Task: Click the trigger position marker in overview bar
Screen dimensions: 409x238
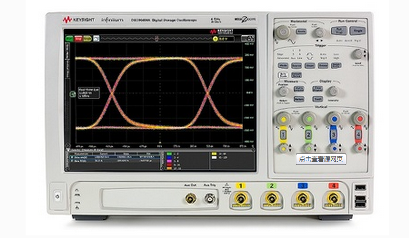Action: coord(157,39)
